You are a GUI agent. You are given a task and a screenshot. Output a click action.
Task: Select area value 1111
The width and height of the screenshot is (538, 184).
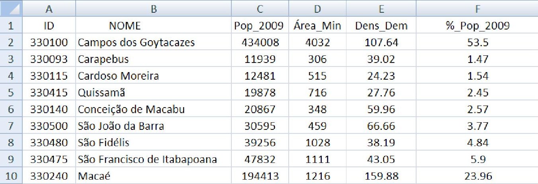pyautogui.click(x=317, y=159)
